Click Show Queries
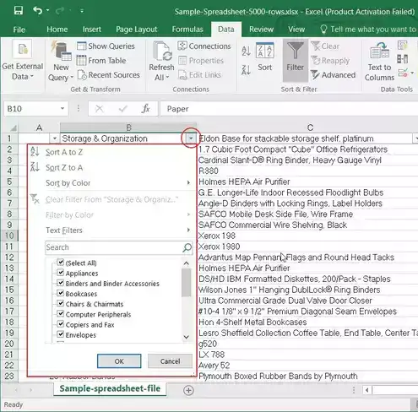This screenshot has width=418, height=412. pyautogui.click(x=106, y=46)
